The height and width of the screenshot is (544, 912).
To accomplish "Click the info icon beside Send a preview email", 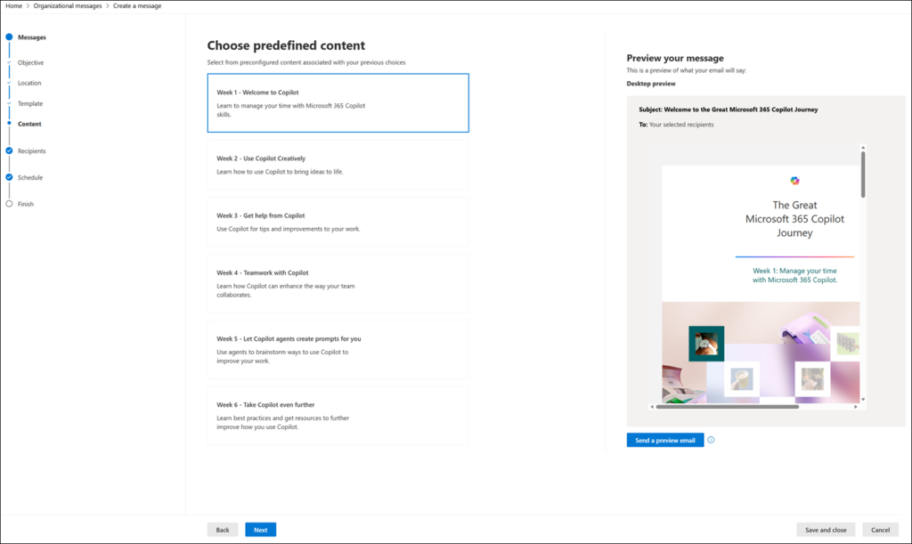I will click(x=710, y=439).
